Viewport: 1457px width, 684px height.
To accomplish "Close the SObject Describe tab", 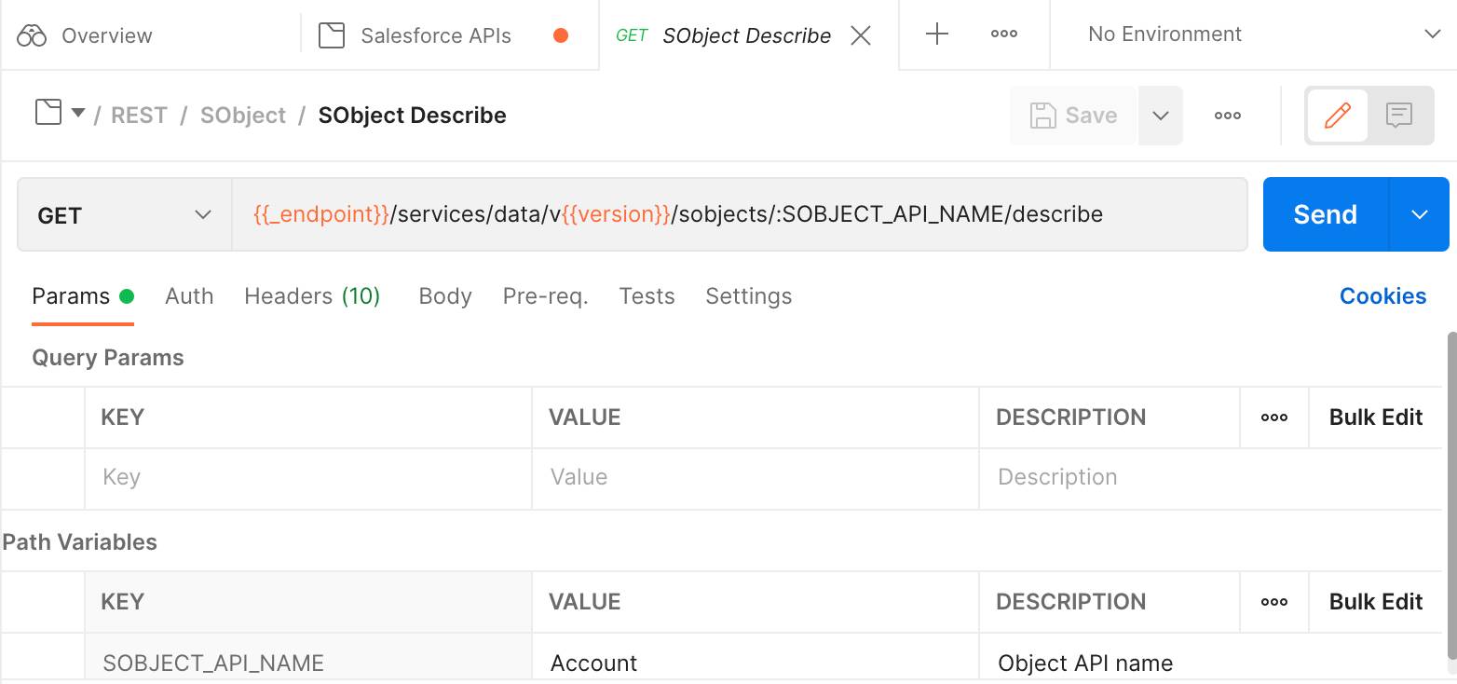I will [x=862, y=35].
